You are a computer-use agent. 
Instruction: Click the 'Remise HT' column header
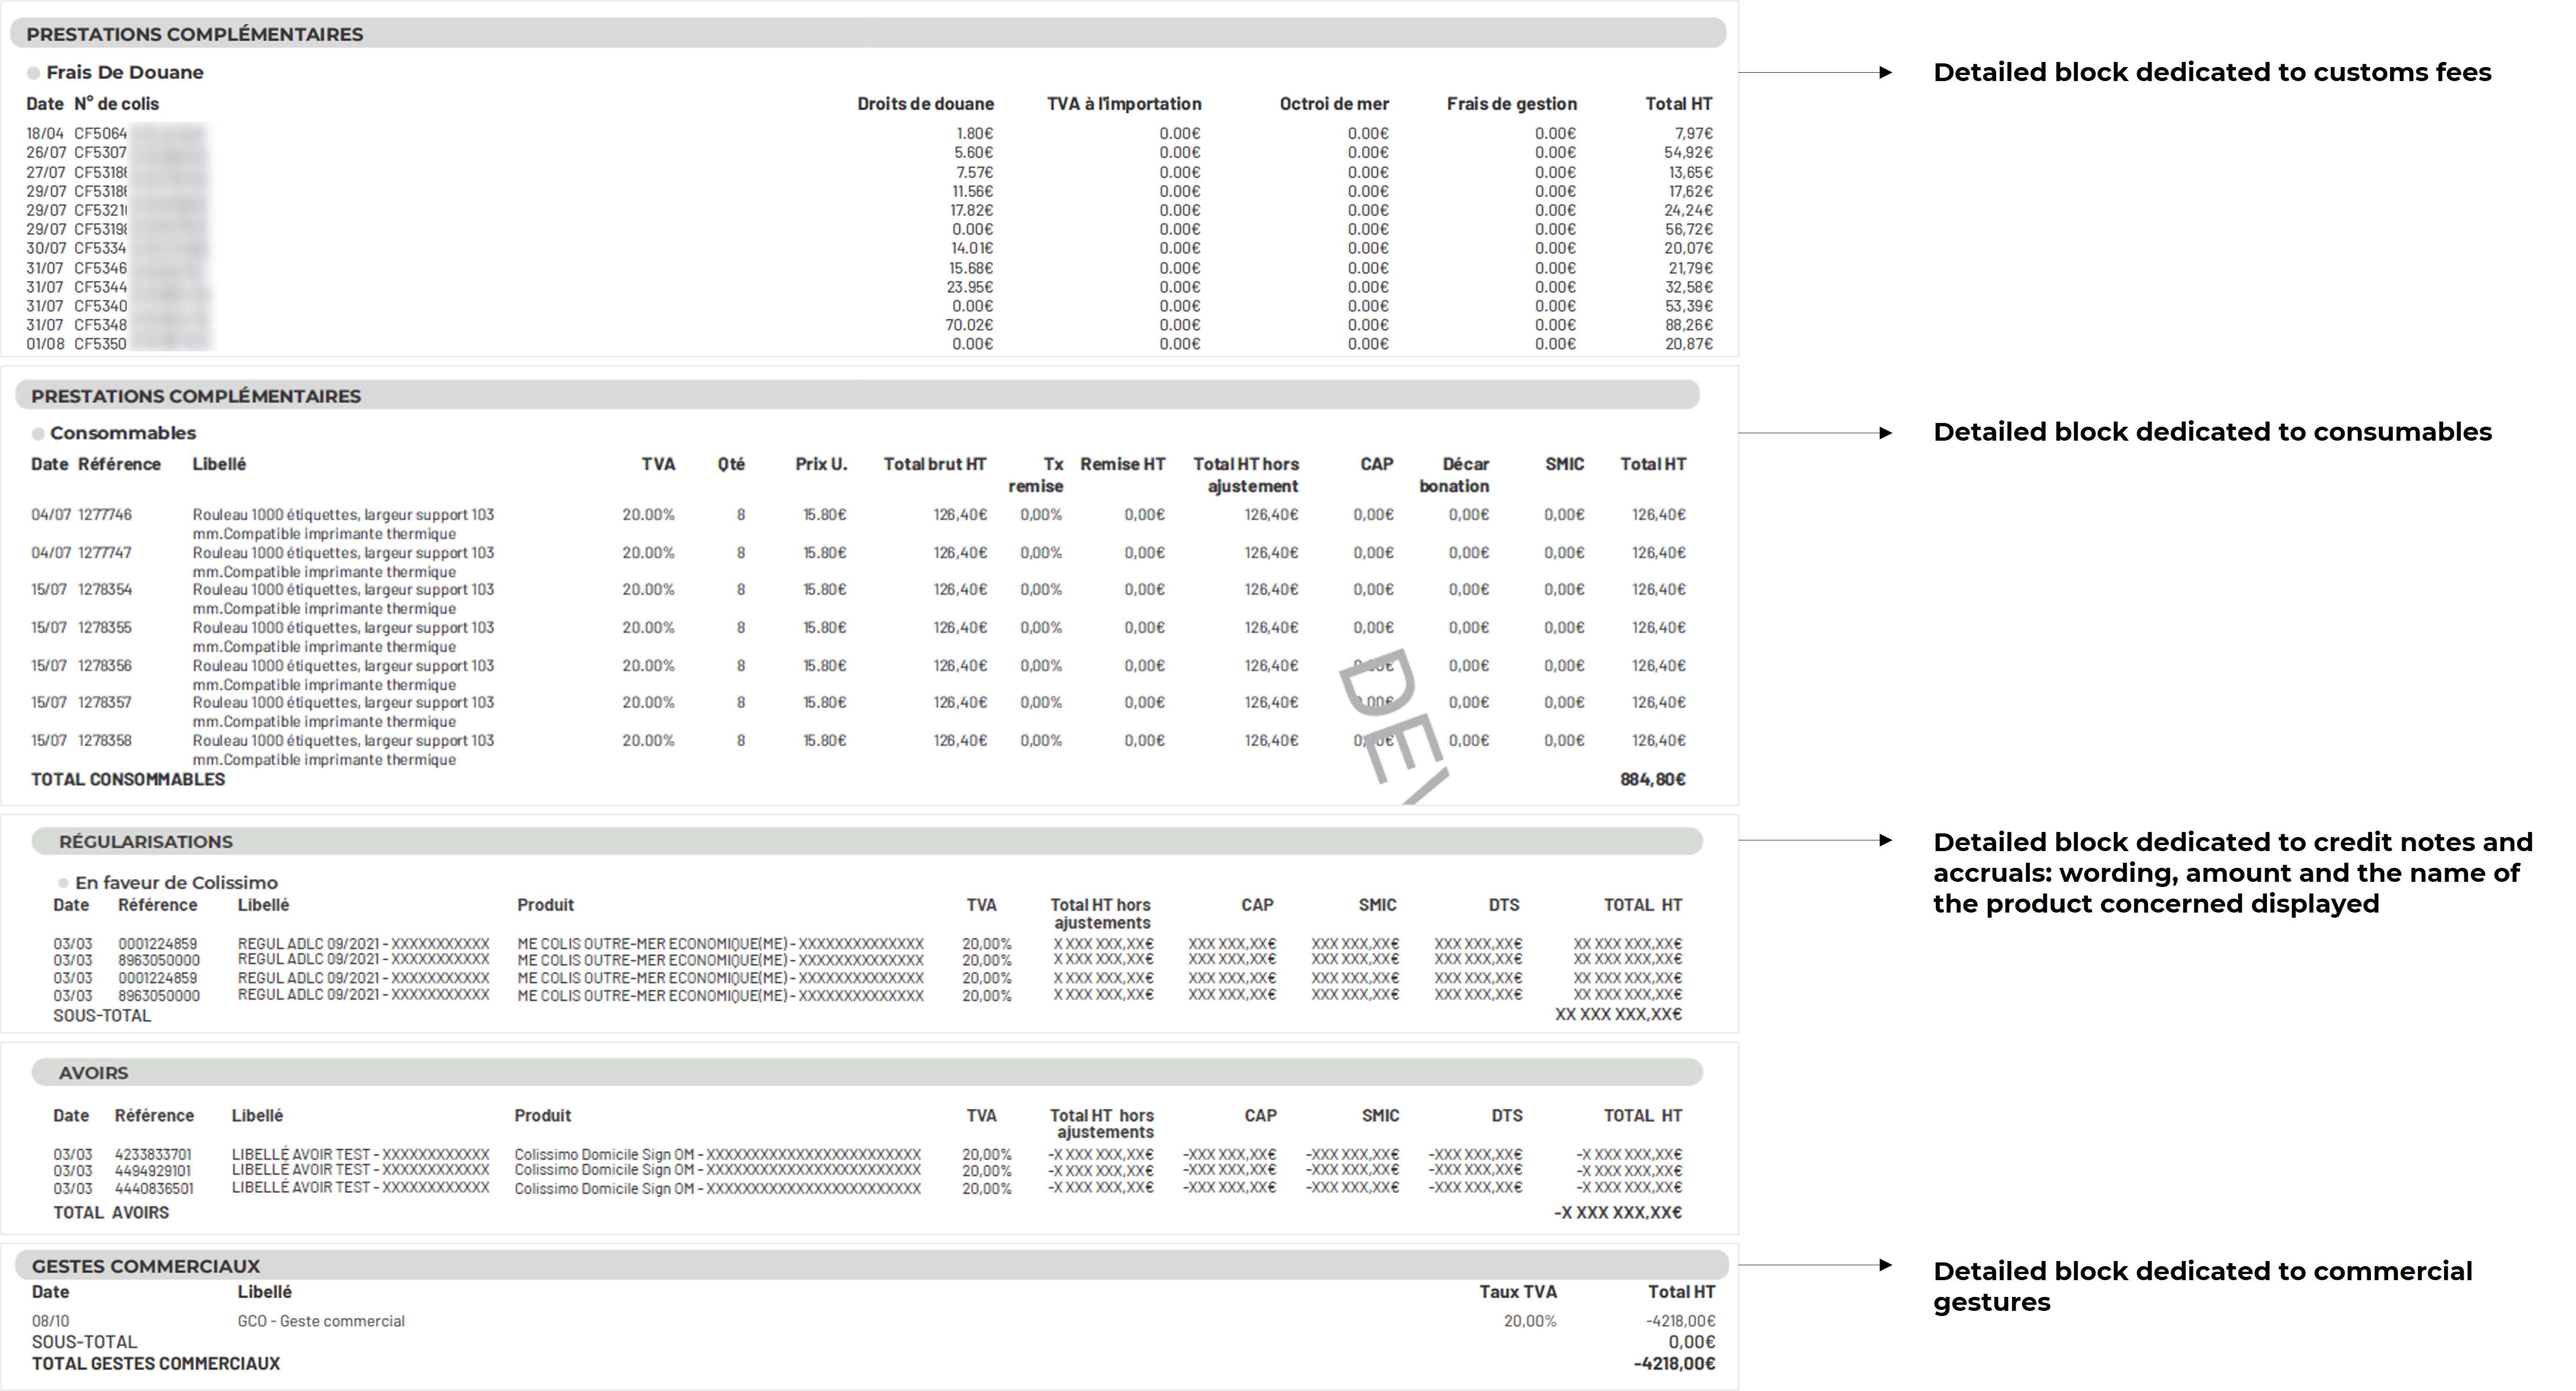tap(1123, 464)
